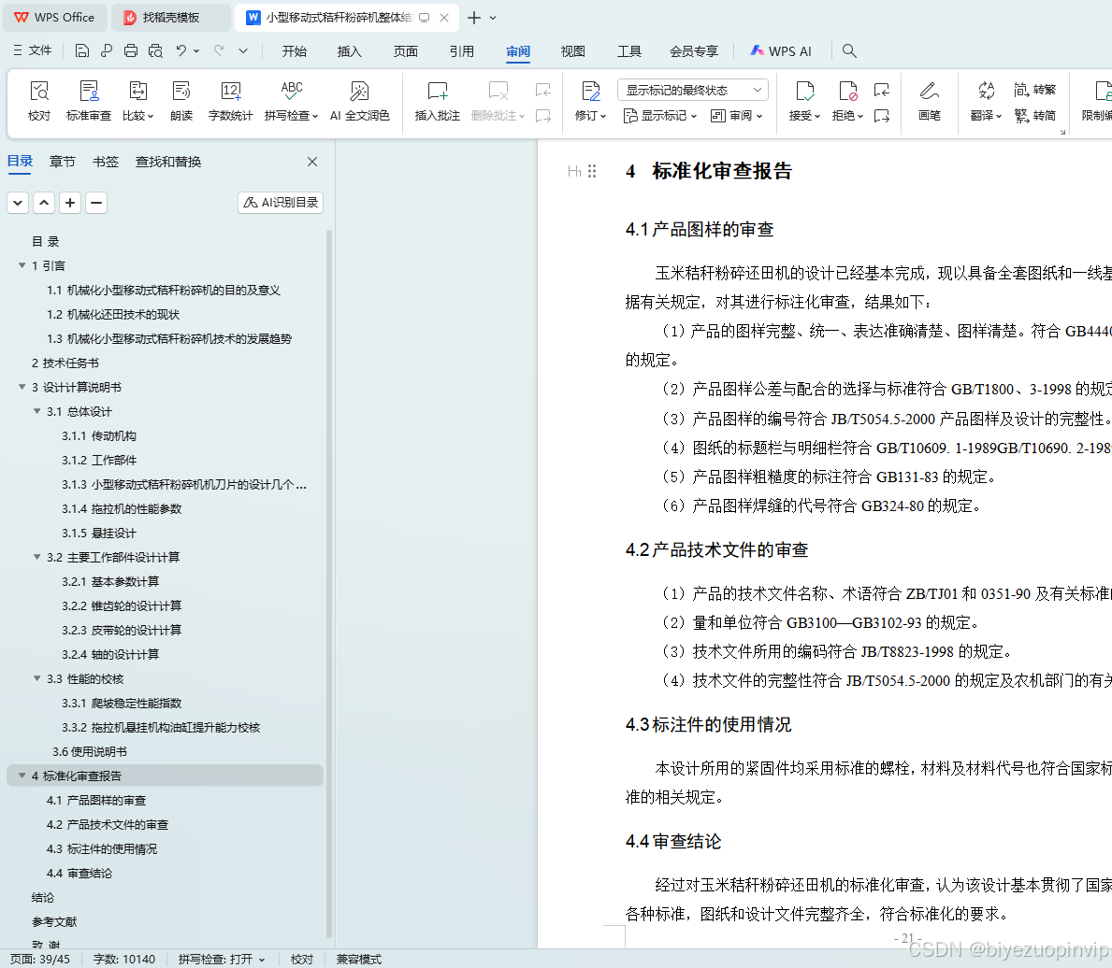Viewport: 1112px width, 968px height.
Task: Open the 标准审查 tool
Action: pos(89,101)
